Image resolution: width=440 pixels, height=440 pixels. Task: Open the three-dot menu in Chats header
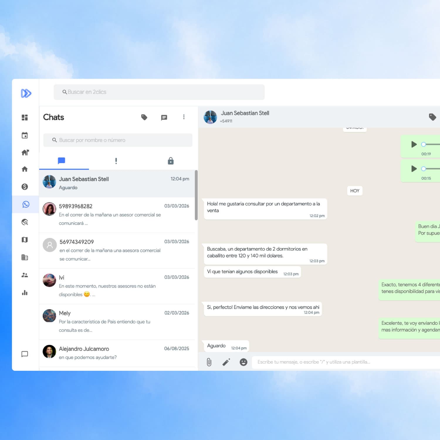pos(184,117)
